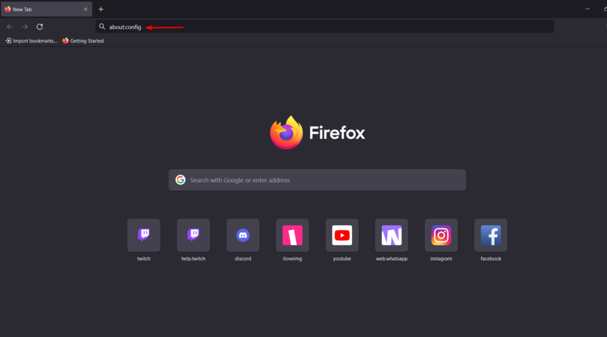Screen dimensions: 607x337
Task: Open the iloveimg shortcut tile
Action: (x=292, y=235)
